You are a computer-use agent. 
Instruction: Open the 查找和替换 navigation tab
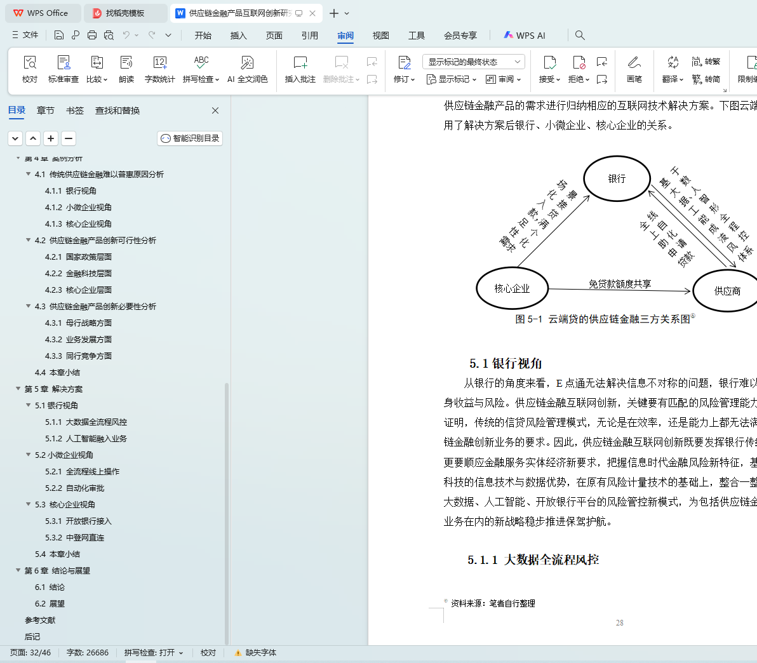pos(117,110)
